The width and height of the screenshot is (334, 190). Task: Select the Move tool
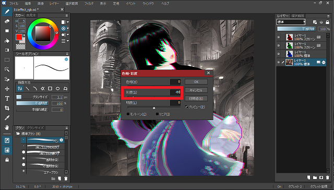7,89
